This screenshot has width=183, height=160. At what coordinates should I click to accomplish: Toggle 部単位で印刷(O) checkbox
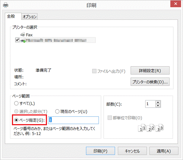coord(110,118)
